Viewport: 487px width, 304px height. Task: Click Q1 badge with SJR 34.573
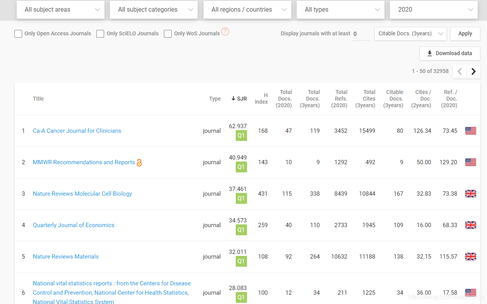pos(241,230)
